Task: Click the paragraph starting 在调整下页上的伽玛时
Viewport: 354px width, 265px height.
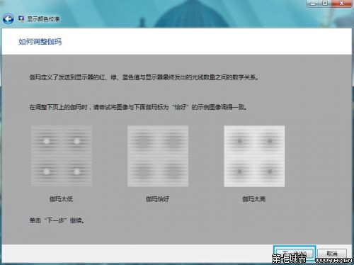Action: [138, 107]
